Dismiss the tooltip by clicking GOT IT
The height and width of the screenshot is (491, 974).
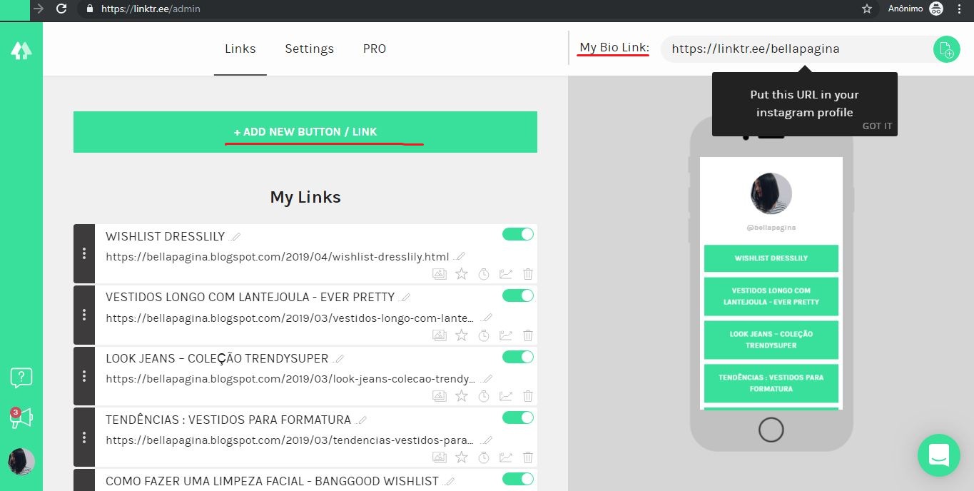coord(877,126)
